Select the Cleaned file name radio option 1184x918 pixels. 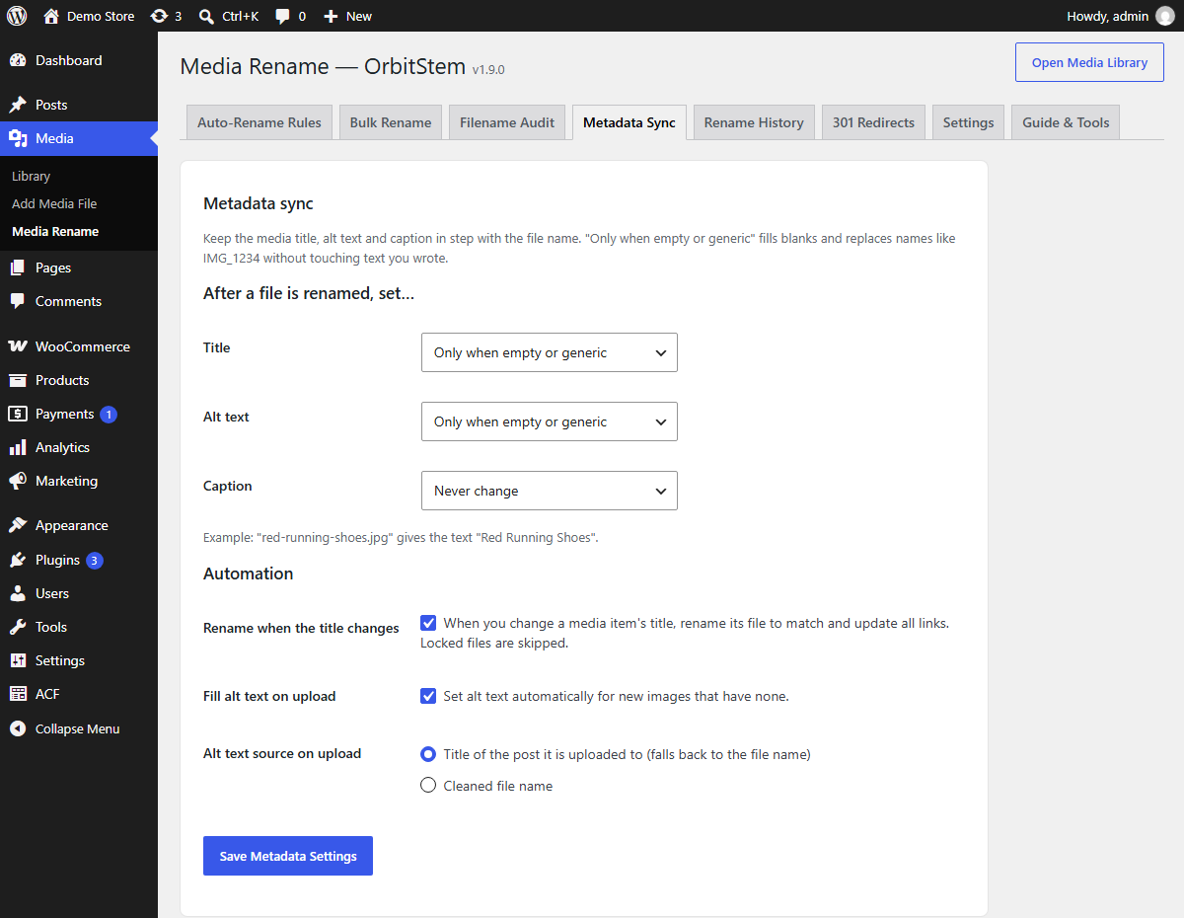pos(428,786)
